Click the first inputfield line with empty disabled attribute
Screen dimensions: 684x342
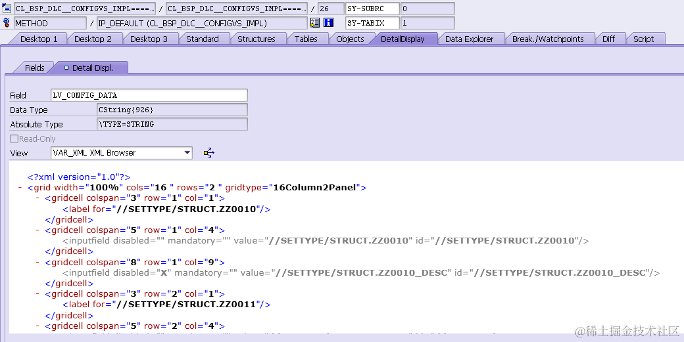326,241
